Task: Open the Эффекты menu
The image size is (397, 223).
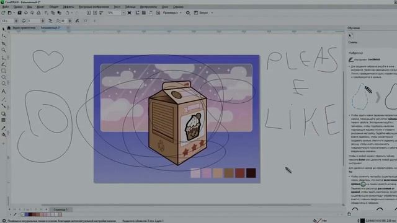Action: click(x=68, y=7)
